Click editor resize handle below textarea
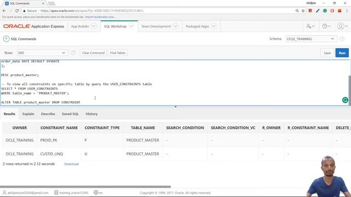This screenshot has height=197, width=351. coord(175,107)
